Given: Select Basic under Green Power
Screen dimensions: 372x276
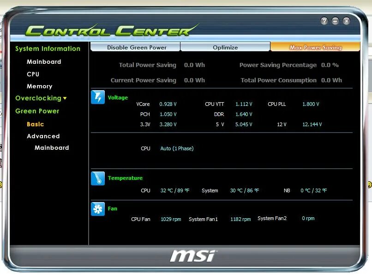Looking at the screenshot, I should tap(36, 124).
